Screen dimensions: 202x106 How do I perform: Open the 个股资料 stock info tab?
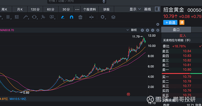(x=90, y=9)
